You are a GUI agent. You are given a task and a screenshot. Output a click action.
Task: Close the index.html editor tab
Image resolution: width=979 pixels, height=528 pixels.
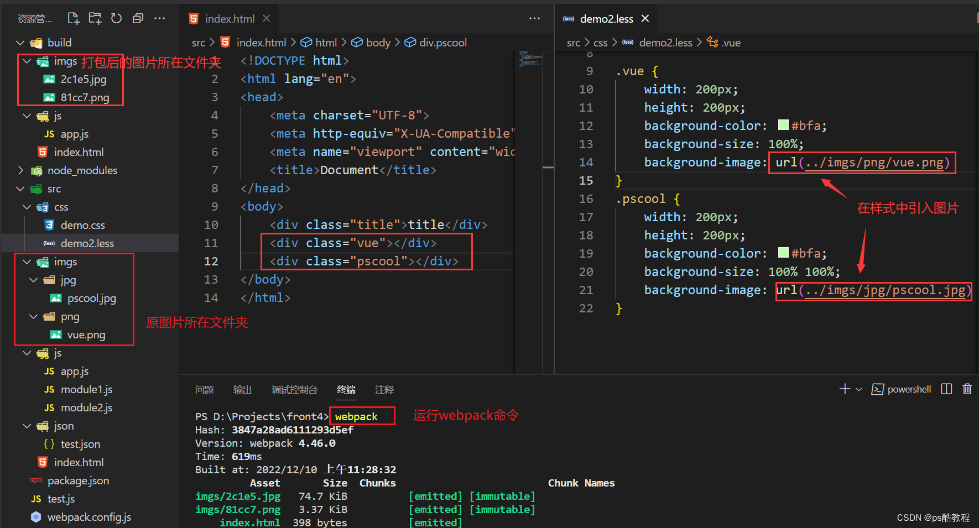[267, 18]
